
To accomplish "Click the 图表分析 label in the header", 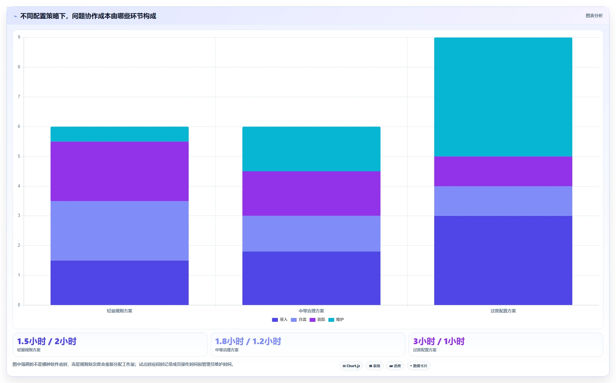I will tap(594, 16).
